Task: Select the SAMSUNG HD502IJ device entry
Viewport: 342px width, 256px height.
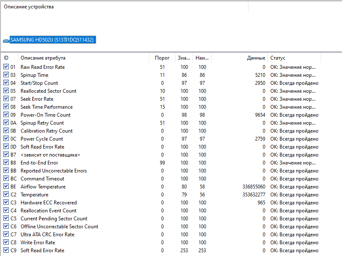Action: (53, 40)
